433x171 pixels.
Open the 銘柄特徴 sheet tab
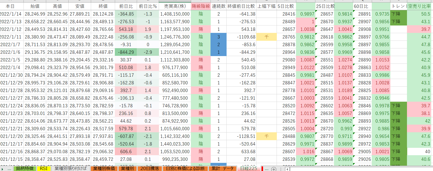pyautogui.click(x=25, y=168)
